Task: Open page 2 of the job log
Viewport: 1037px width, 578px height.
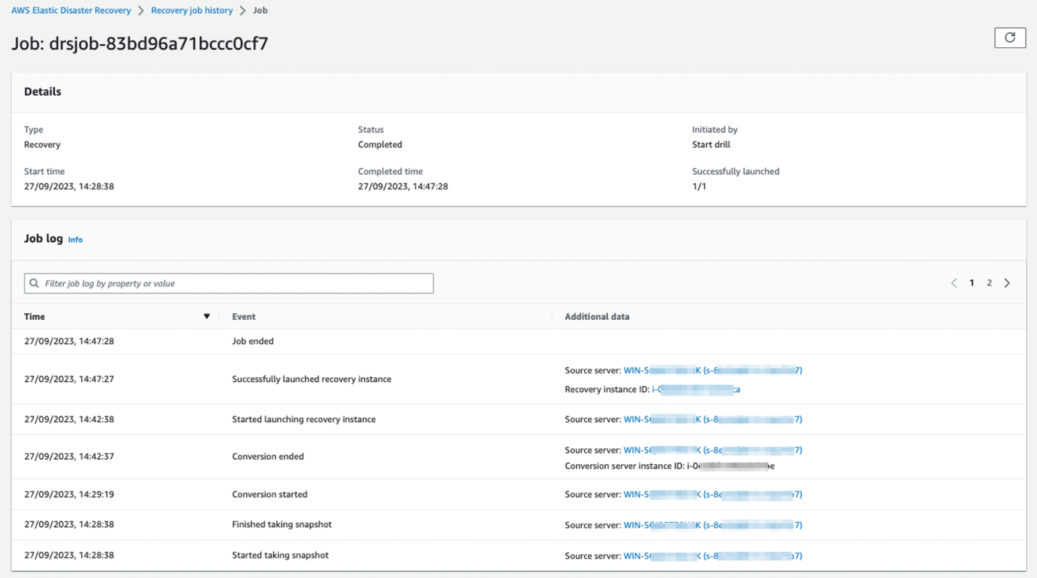Action: pos(989,283)
